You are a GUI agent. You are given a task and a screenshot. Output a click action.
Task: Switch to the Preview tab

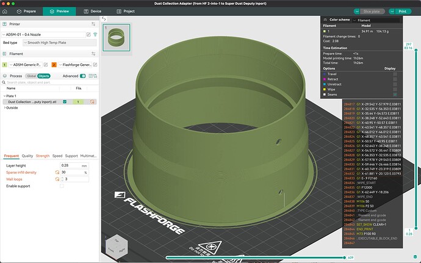(x=59, y=11)
